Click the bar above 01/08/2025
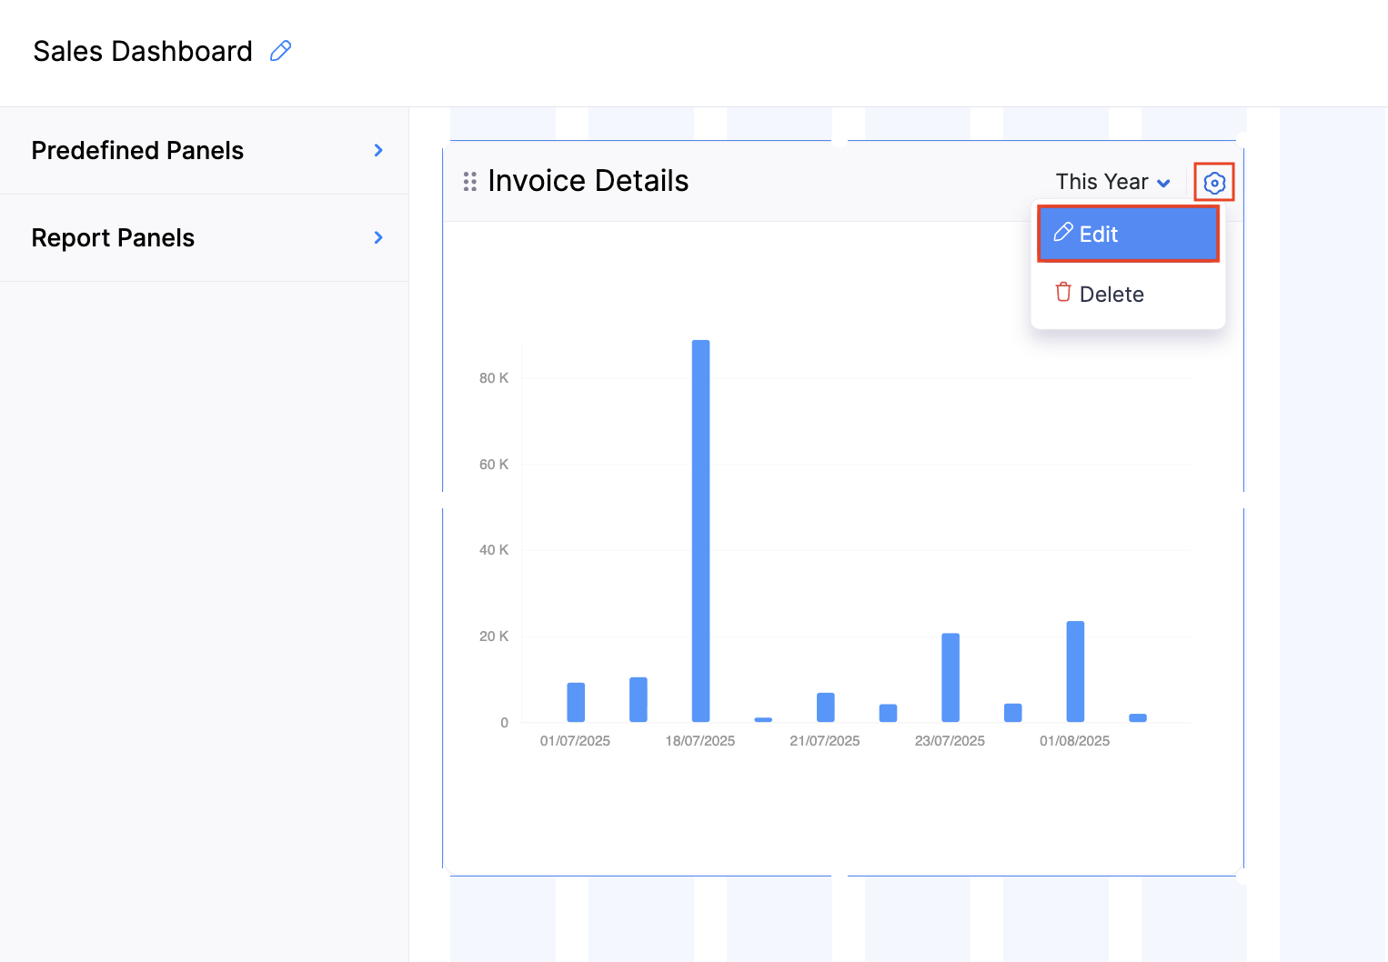Image resolution: width=1388 pixels, height=962 pixels. coord(1075,671)
